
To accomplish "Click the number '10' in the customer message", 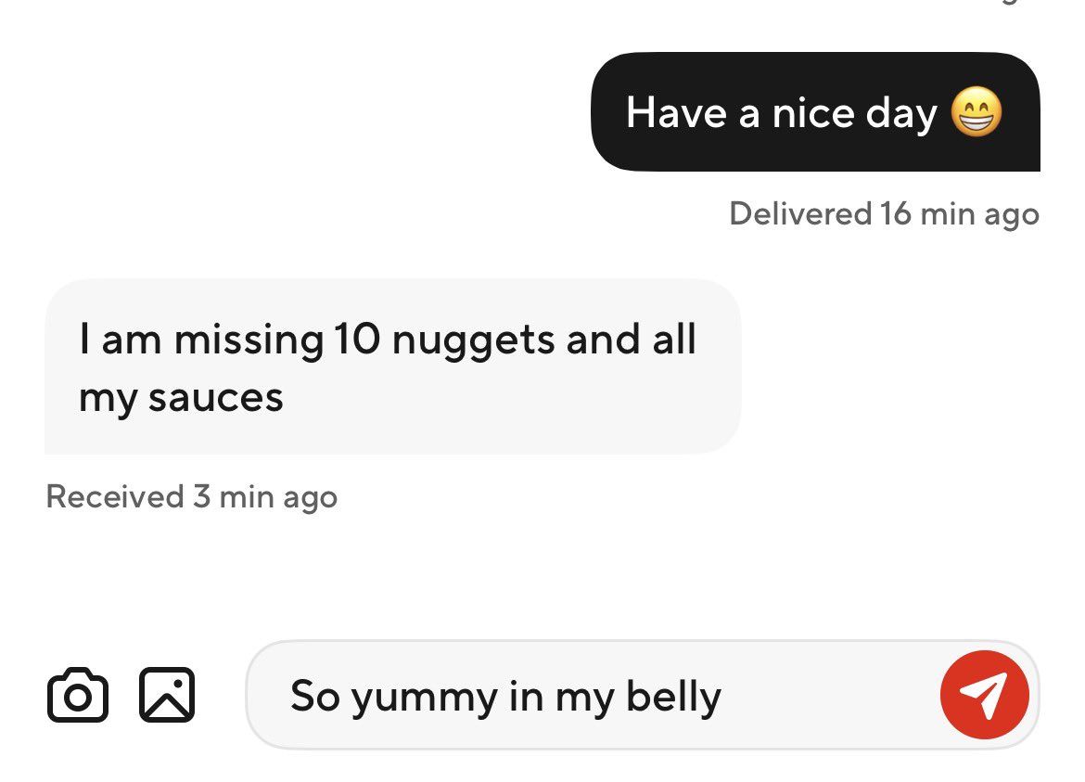I will coord(357,340).
